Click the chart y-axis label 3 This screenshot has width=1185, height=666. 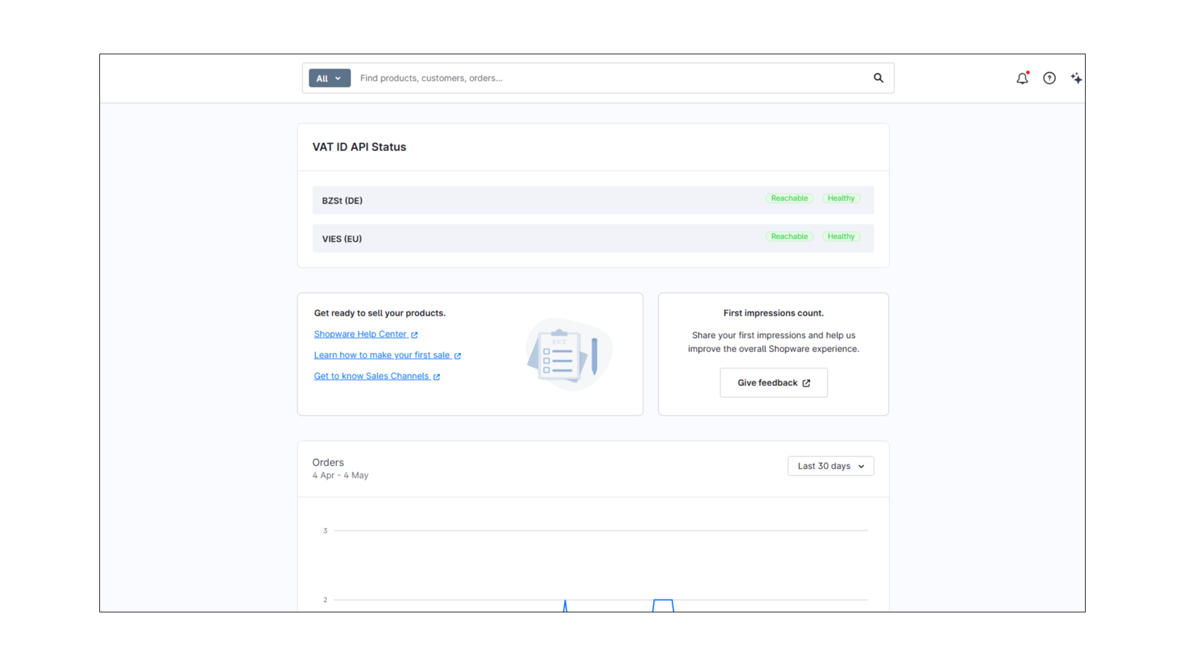click(x=325, y=531)
